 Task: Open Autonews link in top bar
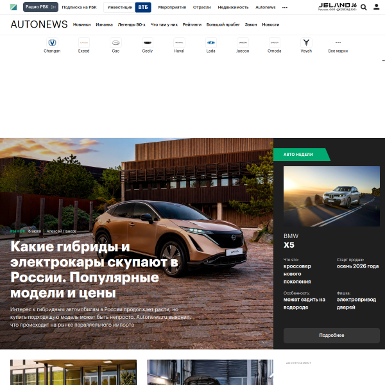[265, 7]
